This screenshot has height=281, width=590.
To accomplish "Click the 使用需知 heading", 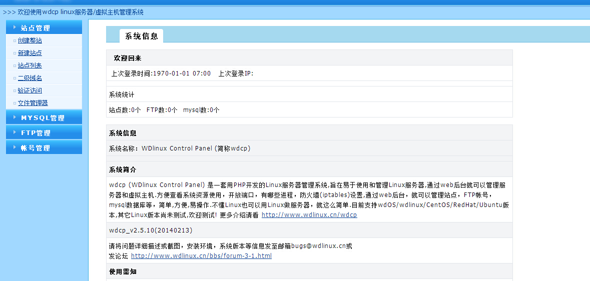I will click(x=123, y=271).
